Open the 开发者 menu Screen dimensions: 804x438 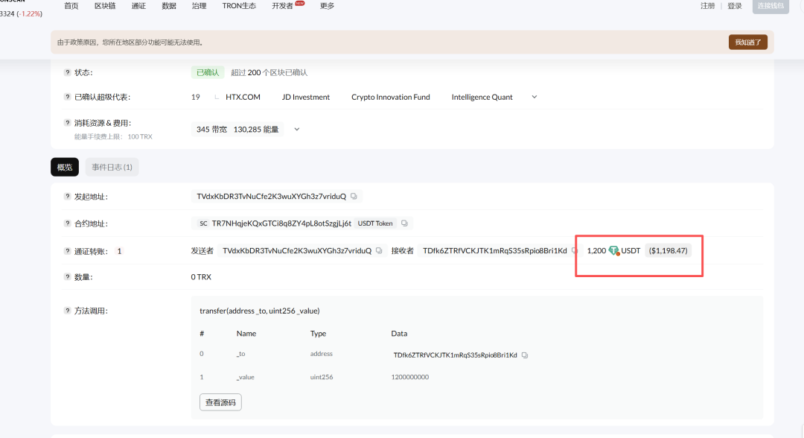283,6
